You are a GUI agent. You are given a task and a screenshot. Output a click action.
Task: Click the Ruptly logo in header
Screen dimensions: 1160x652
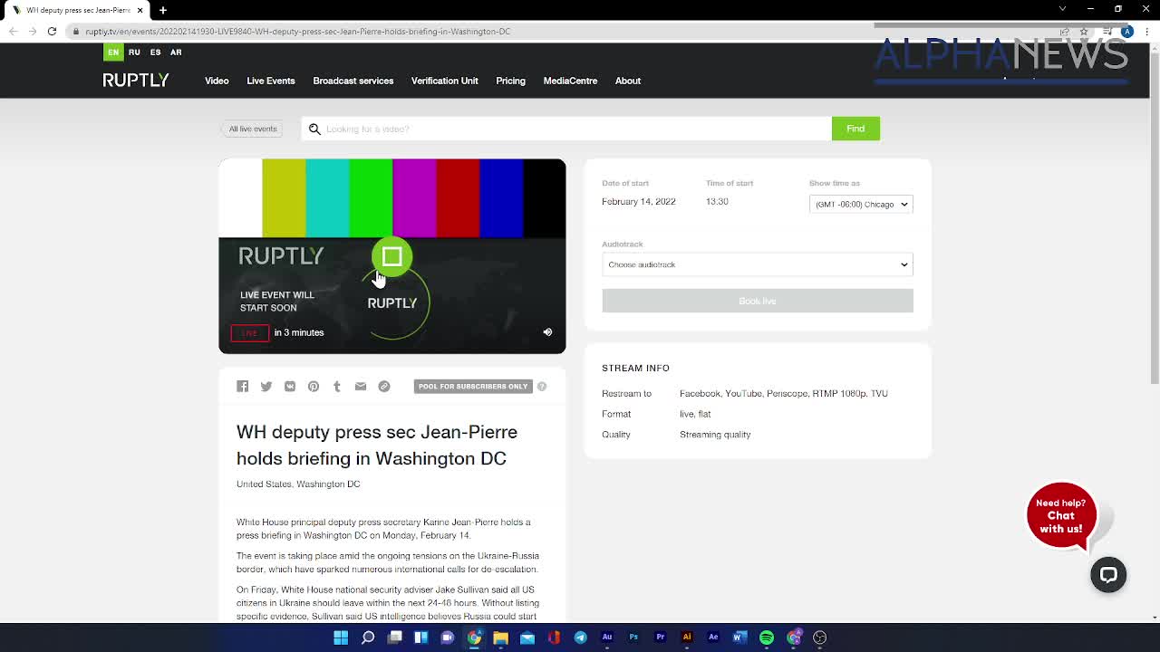(x=136, y=81)
